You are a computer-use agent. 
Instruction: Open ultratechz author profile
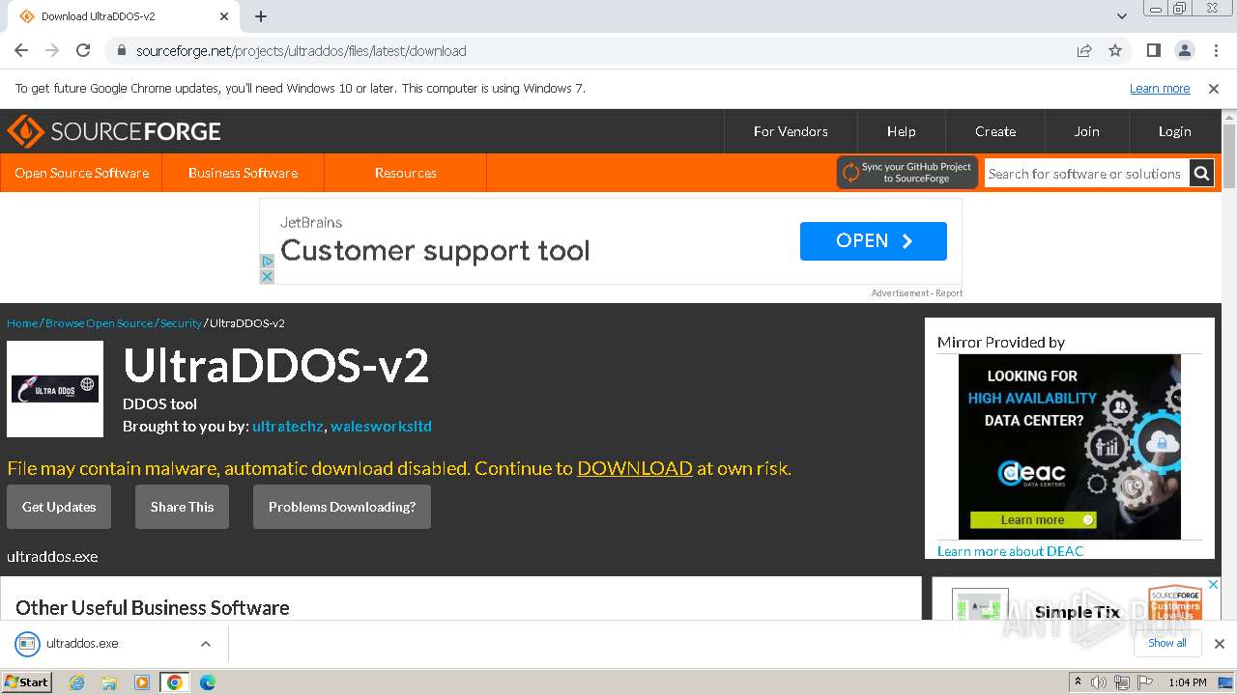pyautogui.click(x=288, y=426)
